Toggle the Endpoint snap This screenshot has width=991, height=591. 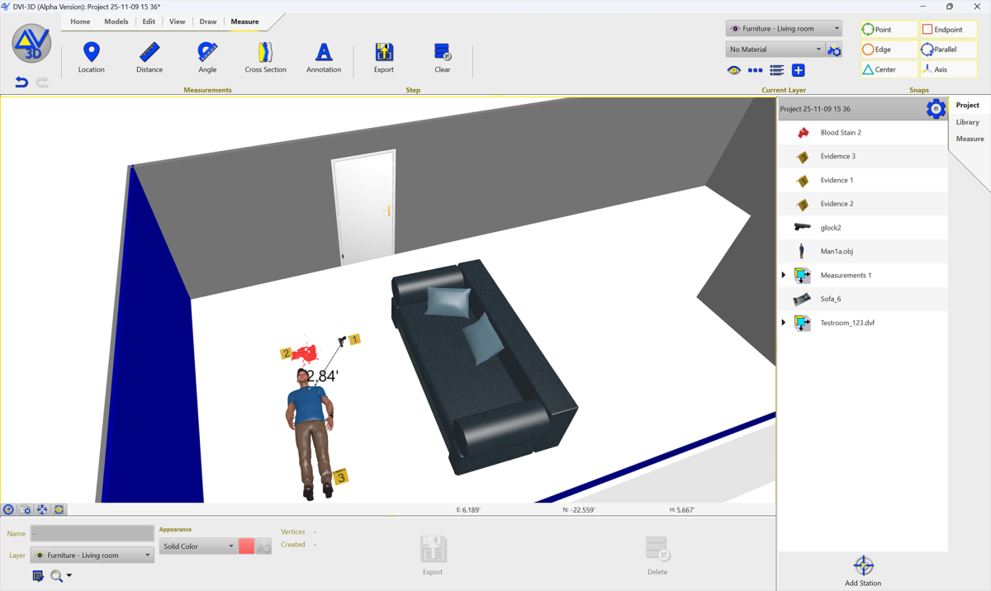point(948,30)
